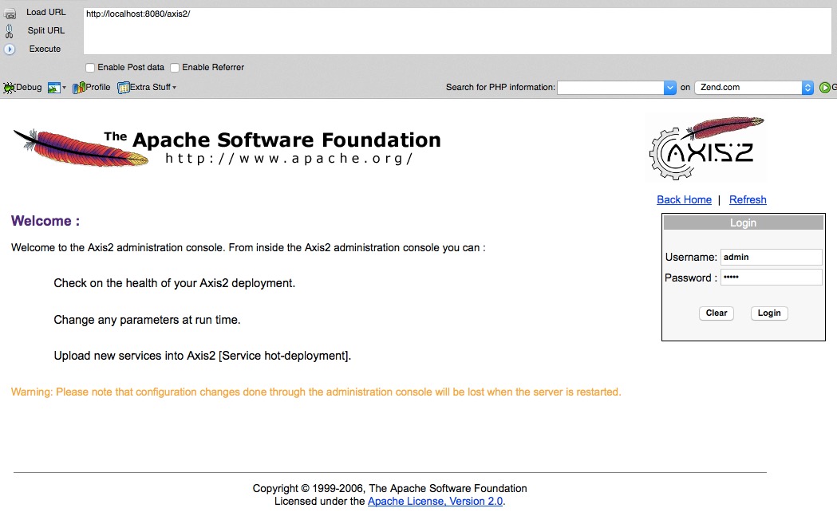
Task: Click 'Check on the health' text line
Action: click(174, 283)
